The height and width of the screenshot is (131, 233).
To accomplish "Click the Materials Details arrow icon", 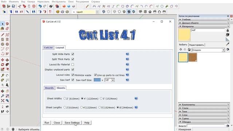I will tap(228, 49).
